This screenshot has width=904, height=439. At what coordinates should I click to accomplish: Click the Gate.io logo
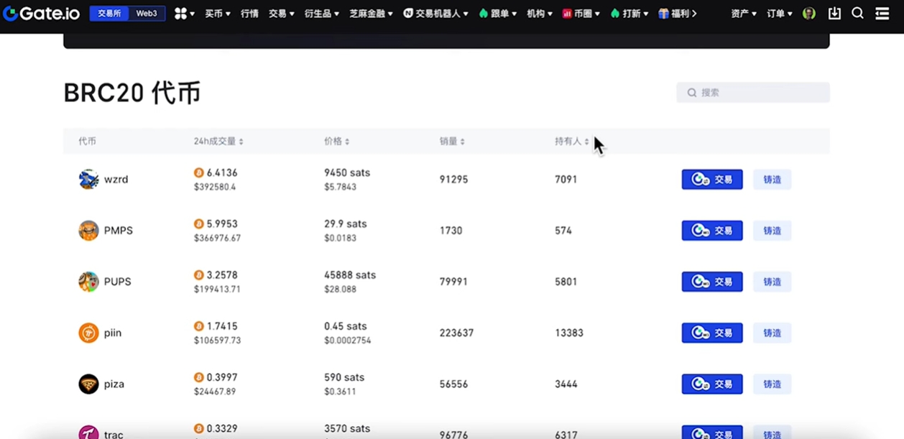point(42,13)
